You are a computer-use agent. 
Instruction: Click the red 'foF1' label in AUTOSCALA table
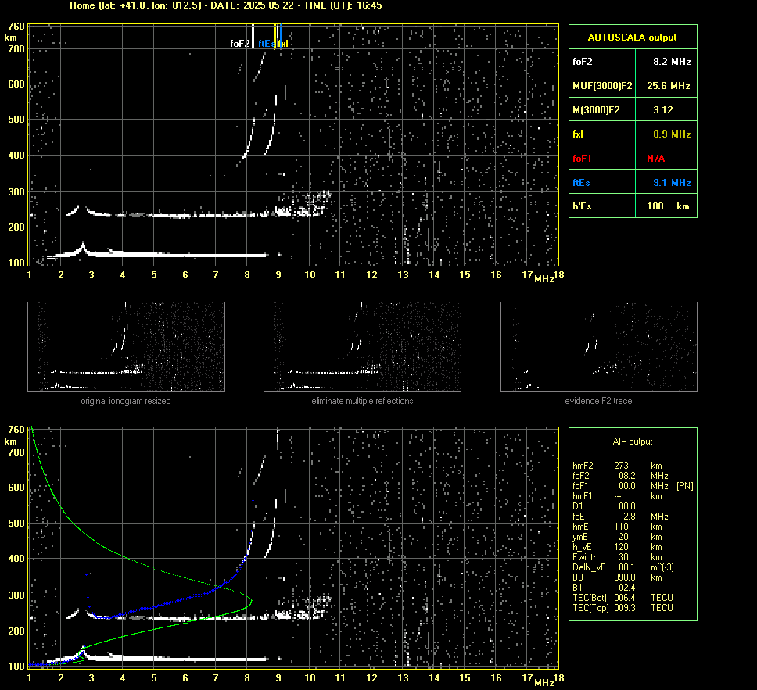582,159
